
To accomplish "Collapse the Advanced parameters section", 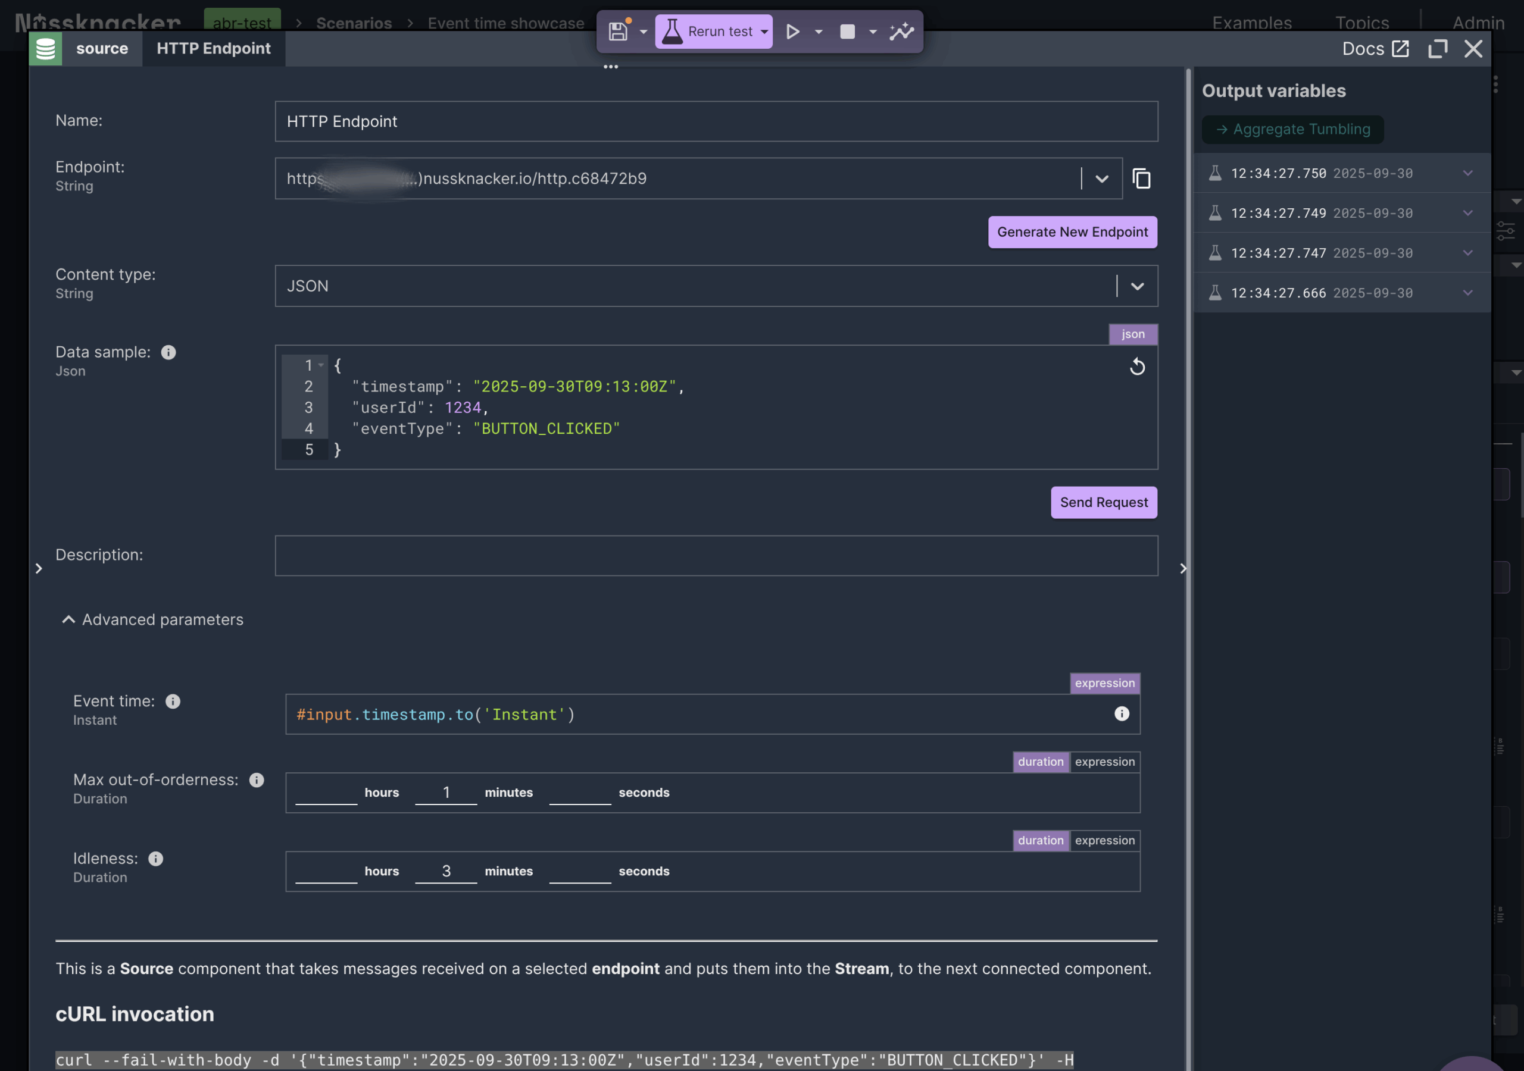I will [68, 619].
